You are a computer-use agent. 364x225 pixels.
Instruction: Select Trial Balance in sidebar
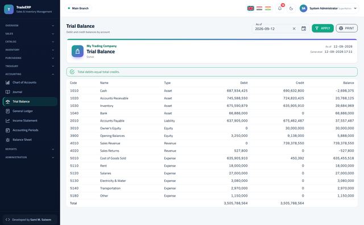click(x=30, y=101)
